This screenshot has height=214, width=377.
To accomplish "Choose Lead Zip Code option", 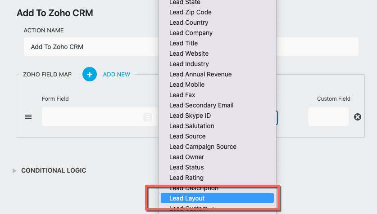I will 190,12.
